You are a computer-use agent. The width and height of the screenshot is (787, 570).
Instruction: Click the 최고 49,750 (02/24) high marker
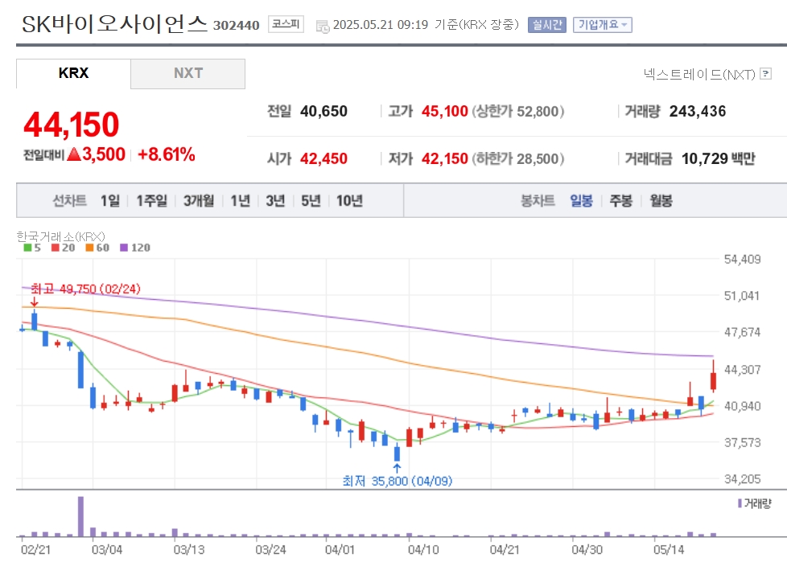pos(85,289)
